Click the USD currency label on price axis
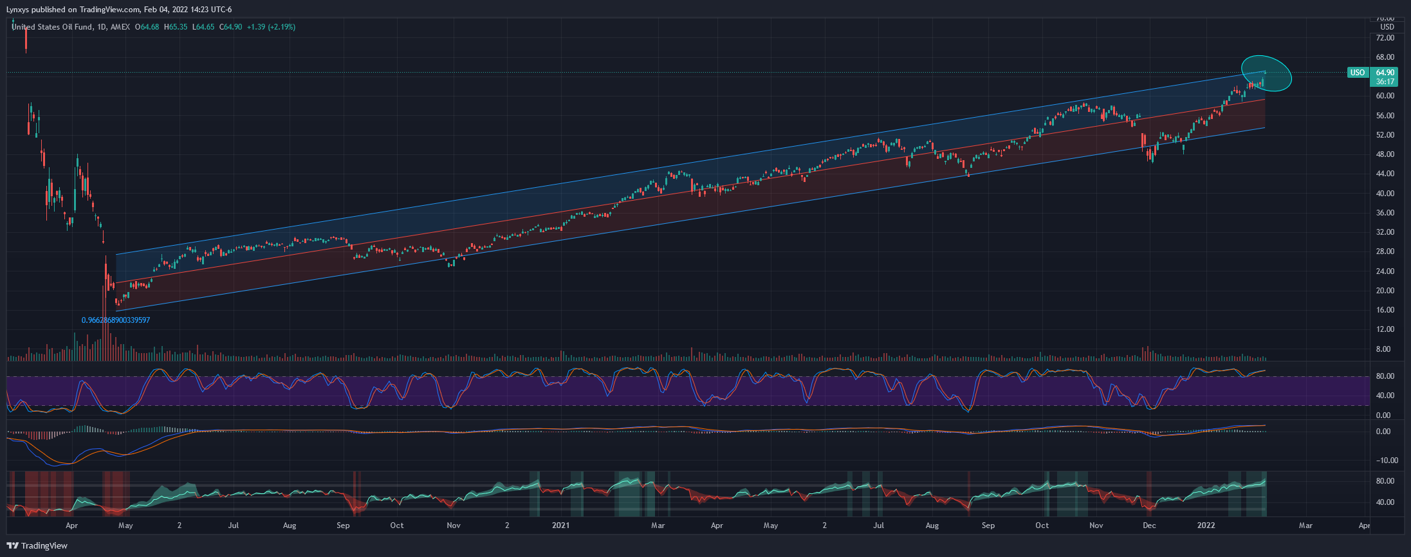The width and height of the screenshot is (1411, 557). pyautogui.click(x=1387, y=27)
